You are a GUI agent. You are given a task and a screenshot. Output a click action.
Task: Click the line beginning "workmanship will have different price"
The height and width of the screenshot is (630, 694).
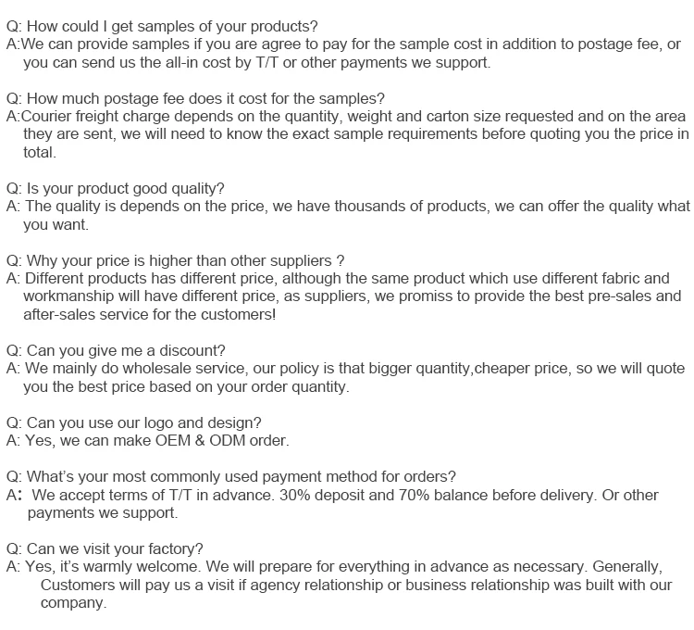click(352, 296)
